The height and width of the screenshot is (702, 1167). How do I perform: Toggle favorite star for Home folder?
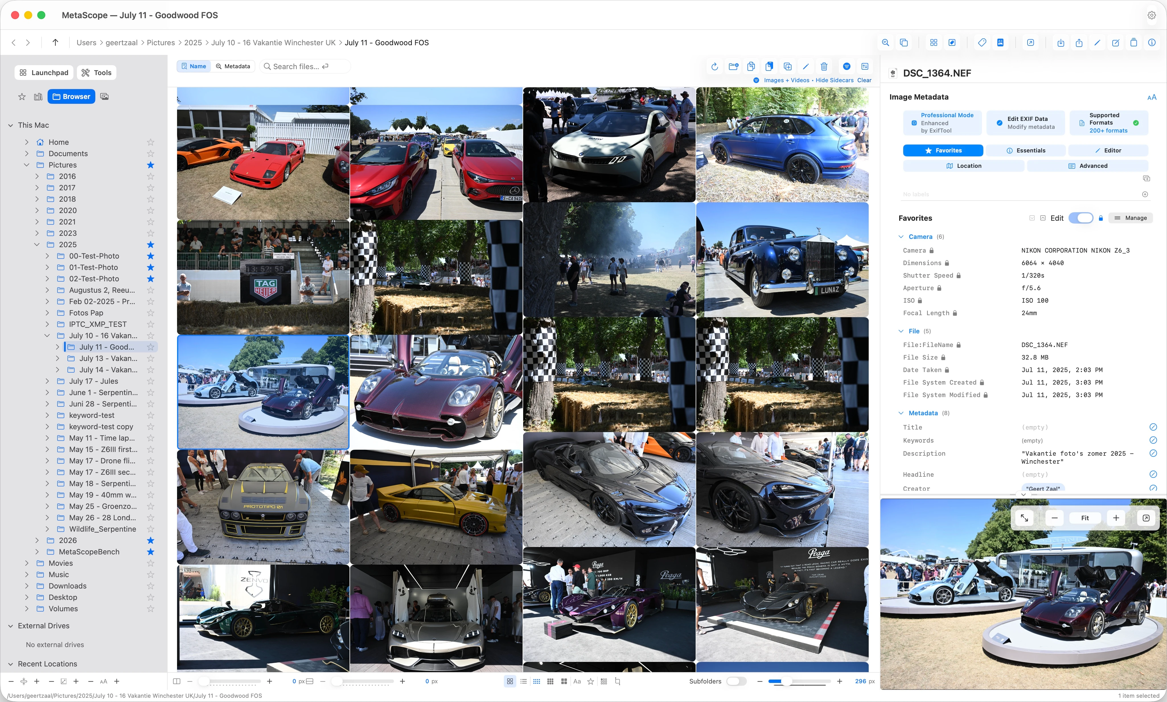[151, 142]
